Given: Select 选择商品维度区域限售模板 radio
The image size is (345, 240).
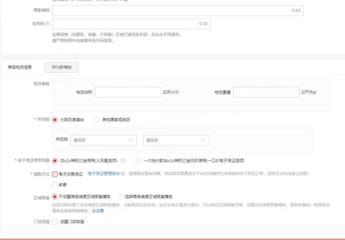Looking at the screenshot, I should 121,197.
